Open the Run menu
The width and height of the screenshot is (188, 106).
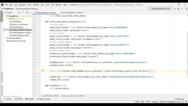[x=42, y=5]
